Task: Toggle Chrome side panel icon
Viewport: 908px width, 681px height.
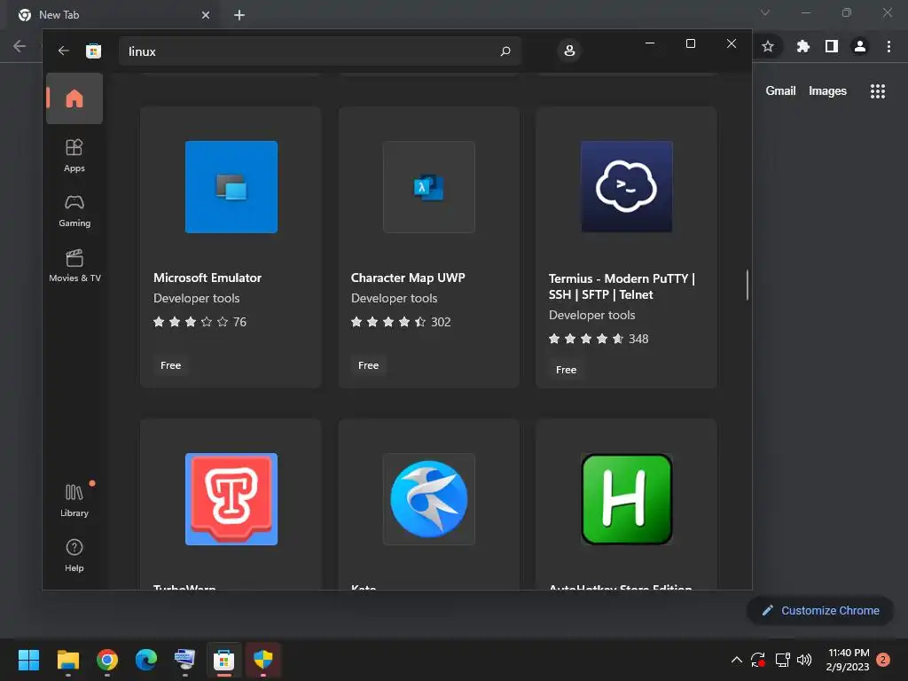Action: tap(832, 46)
